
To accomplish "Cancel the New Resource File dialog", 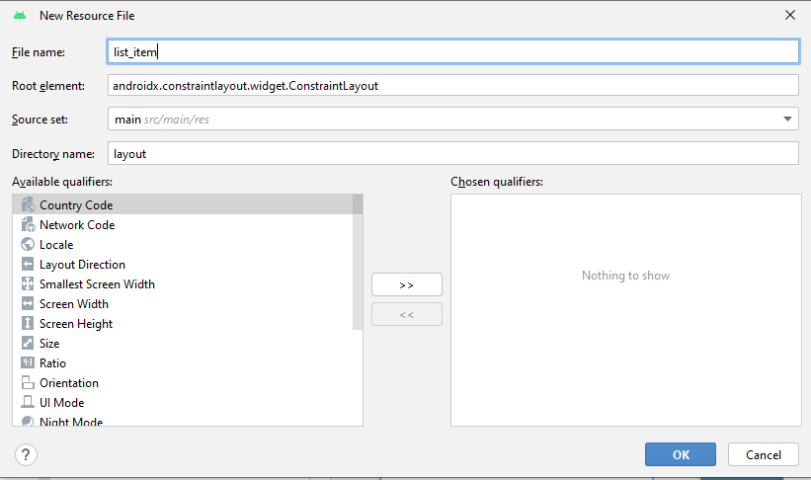I will click(x=763, y=454).
